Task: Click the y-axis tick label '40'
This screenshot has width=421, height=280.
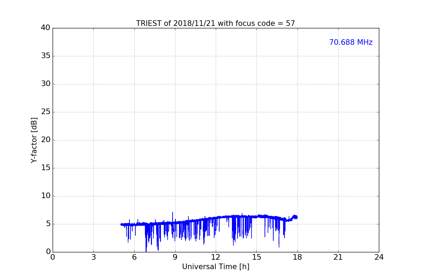Action: click(46, 28)
